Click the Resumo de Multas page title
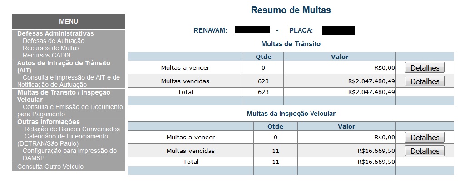The width and height of the screenshot is (464, 181). pyautogui.click(x=291, y=10)
